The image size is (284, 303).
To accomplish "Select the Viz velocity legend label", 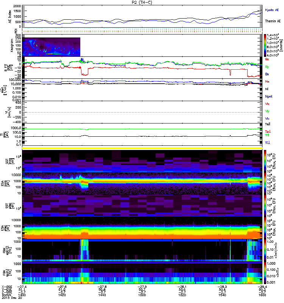I will tap(267, 103).
